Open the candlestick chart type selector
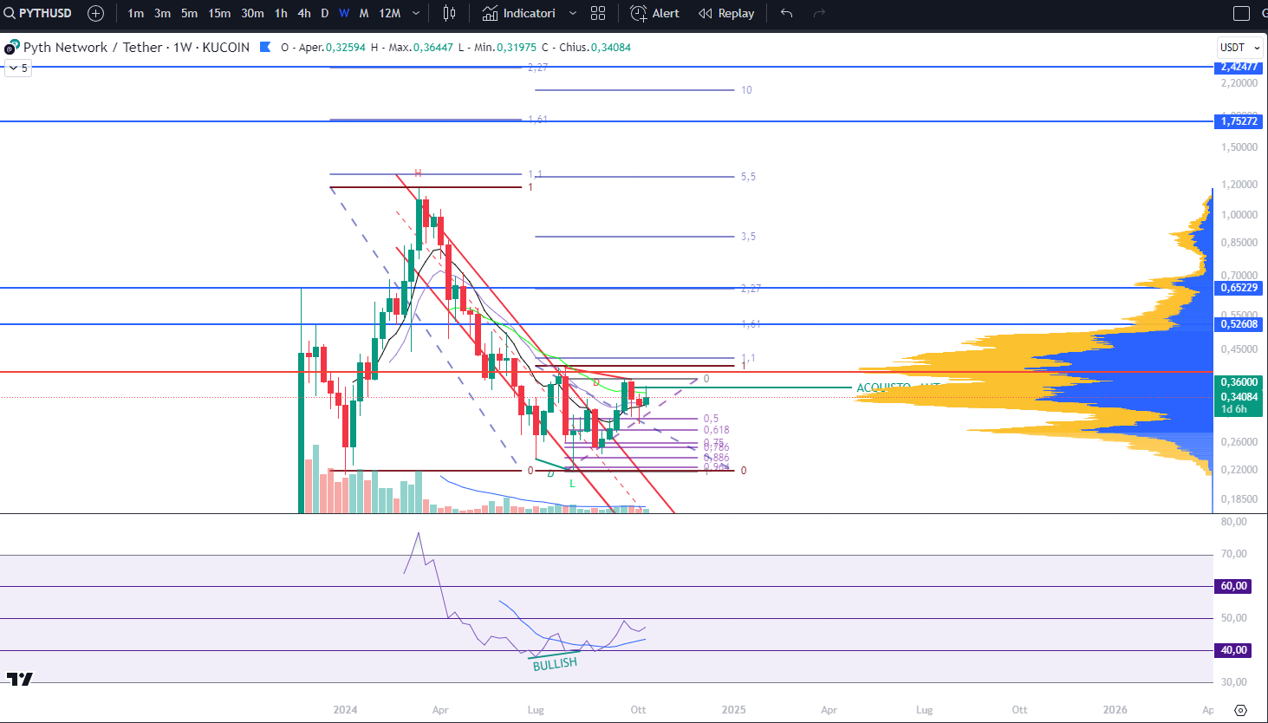This screenshot has height=723, width=1268. 449,13
